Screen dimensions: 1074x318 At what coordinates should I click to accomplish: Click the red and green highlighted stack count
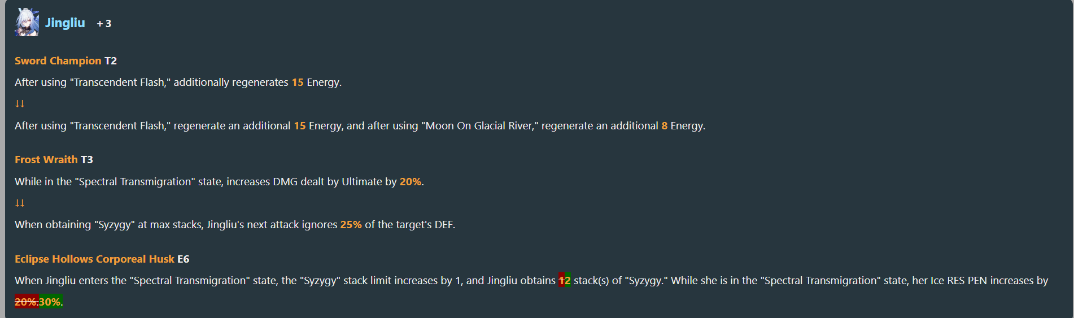pos(565,280)
